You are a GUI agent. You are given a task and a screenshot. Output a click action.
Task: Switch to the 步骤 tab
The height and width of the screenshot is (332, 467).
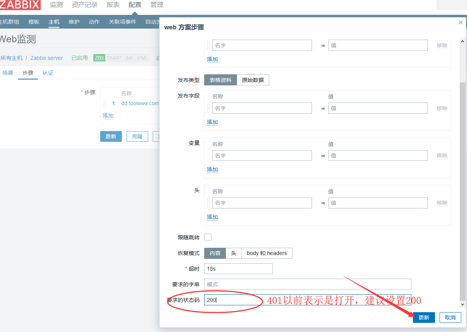point(28,73)
